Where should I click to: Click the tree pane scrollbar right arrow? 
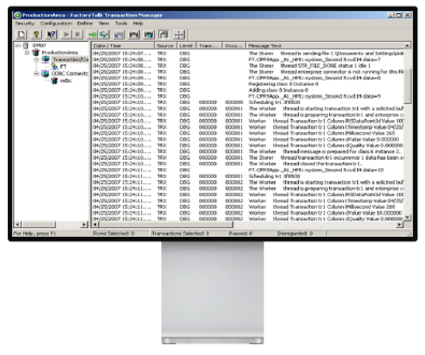click(x=85, y=224)
